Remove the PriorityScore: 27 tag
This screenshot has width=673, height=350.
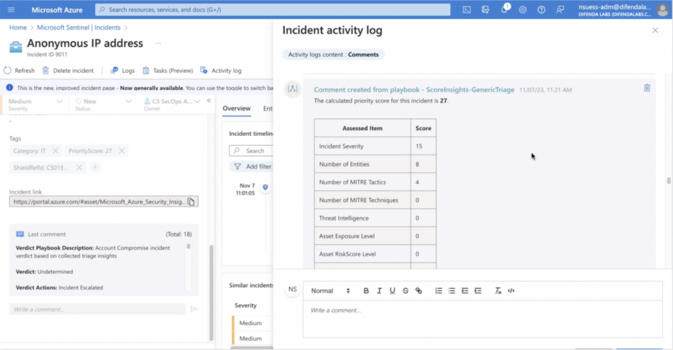tap(122, 150)
